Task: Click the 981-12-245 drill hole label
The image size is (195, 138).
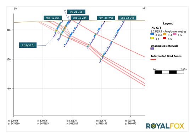Action: (x=127, y=18)
